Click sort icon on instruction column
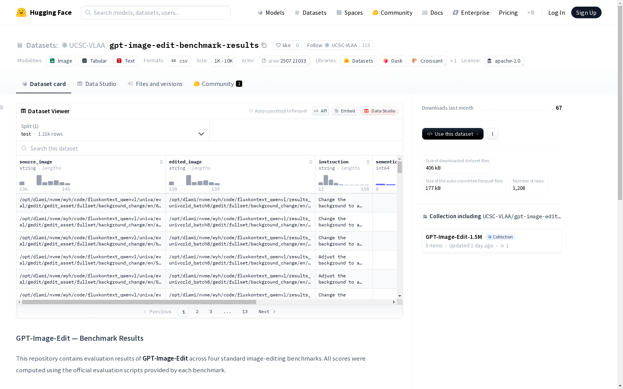 [x=368, y=162]
